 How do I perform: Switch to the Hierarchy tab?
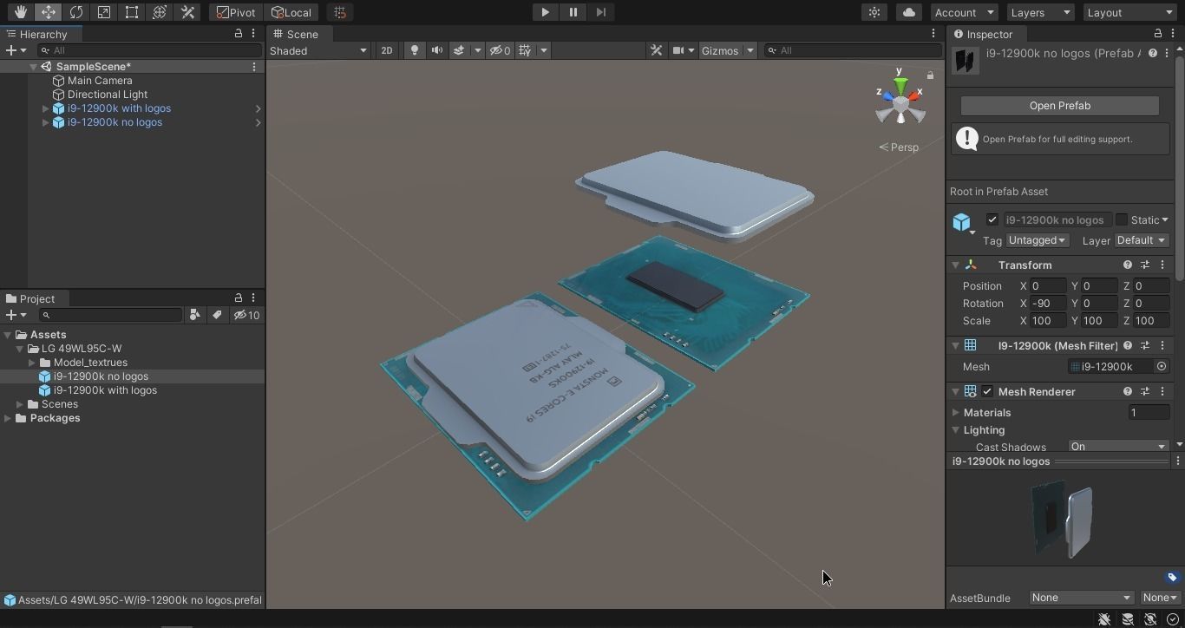[42, 34]
